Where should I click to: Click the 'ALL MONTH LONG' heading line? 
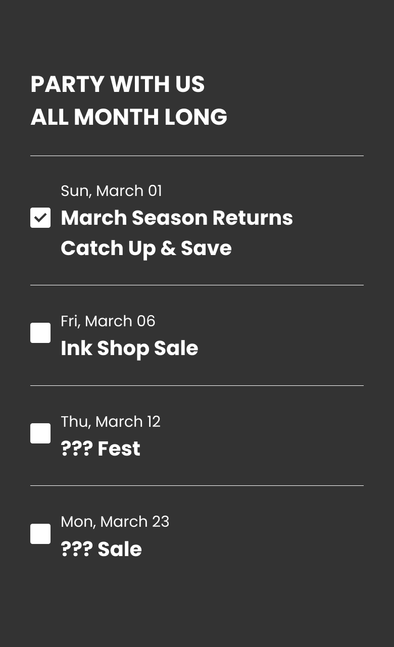pyautogui.click(x=129, y=117)
